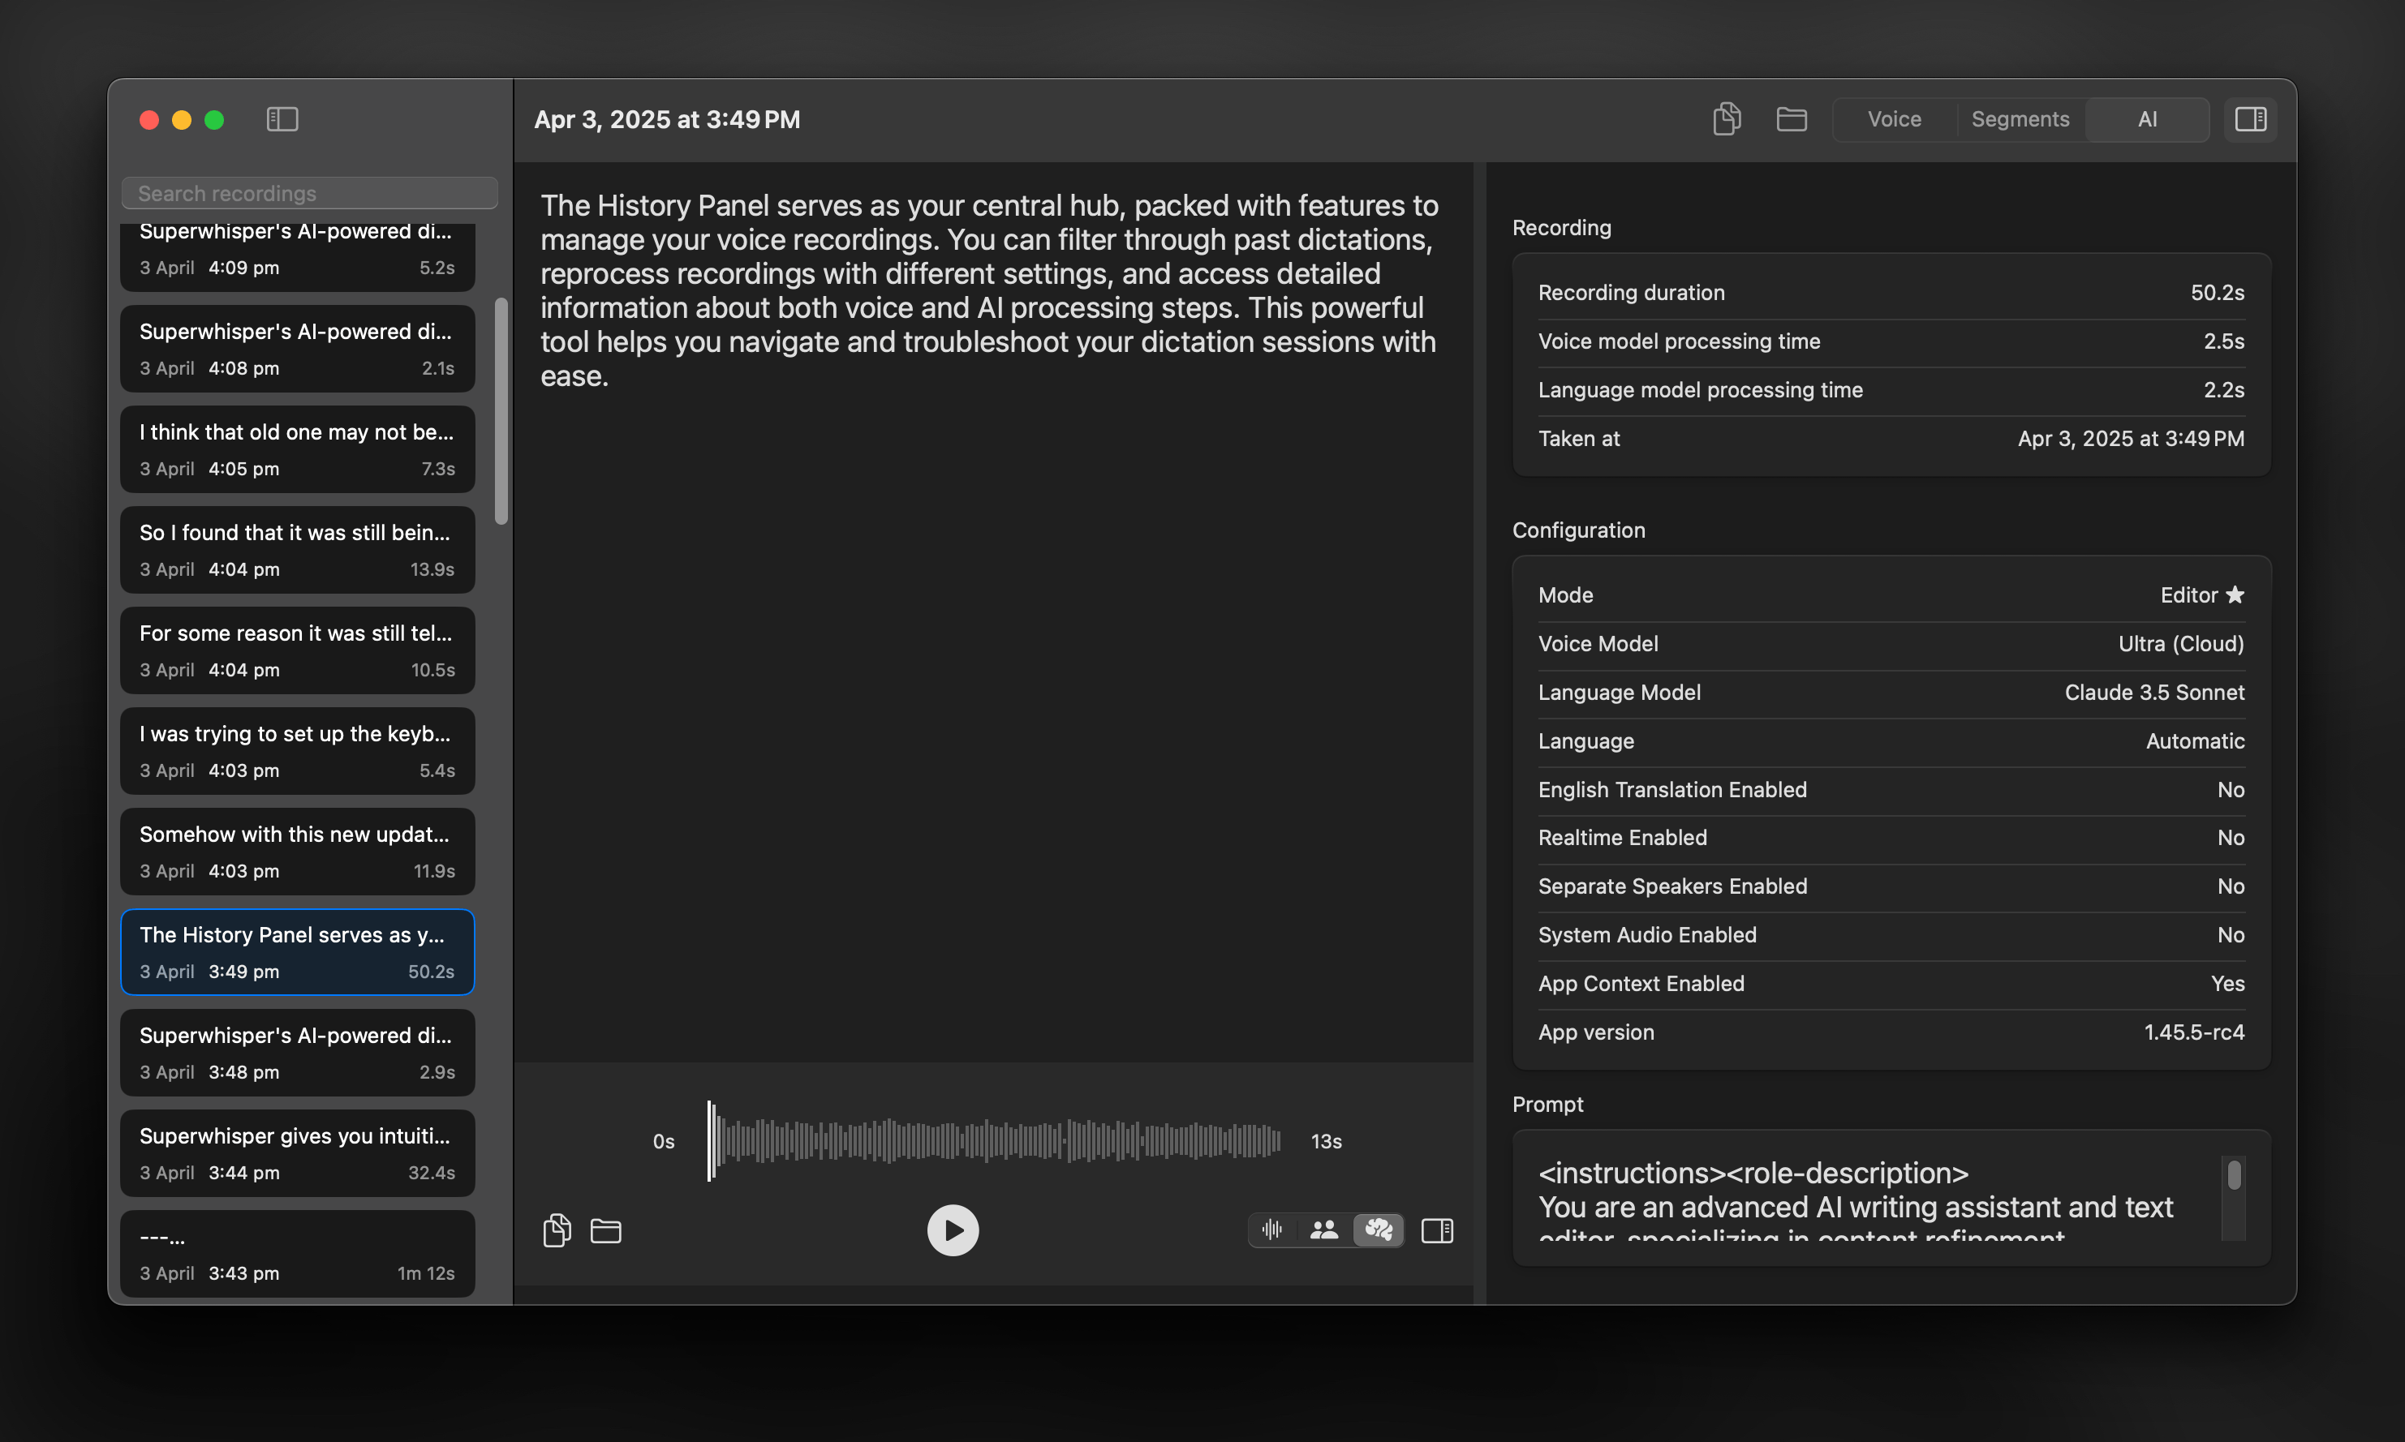
Task: Click the Prompt text box scrollbar
Action: 2234,1176
